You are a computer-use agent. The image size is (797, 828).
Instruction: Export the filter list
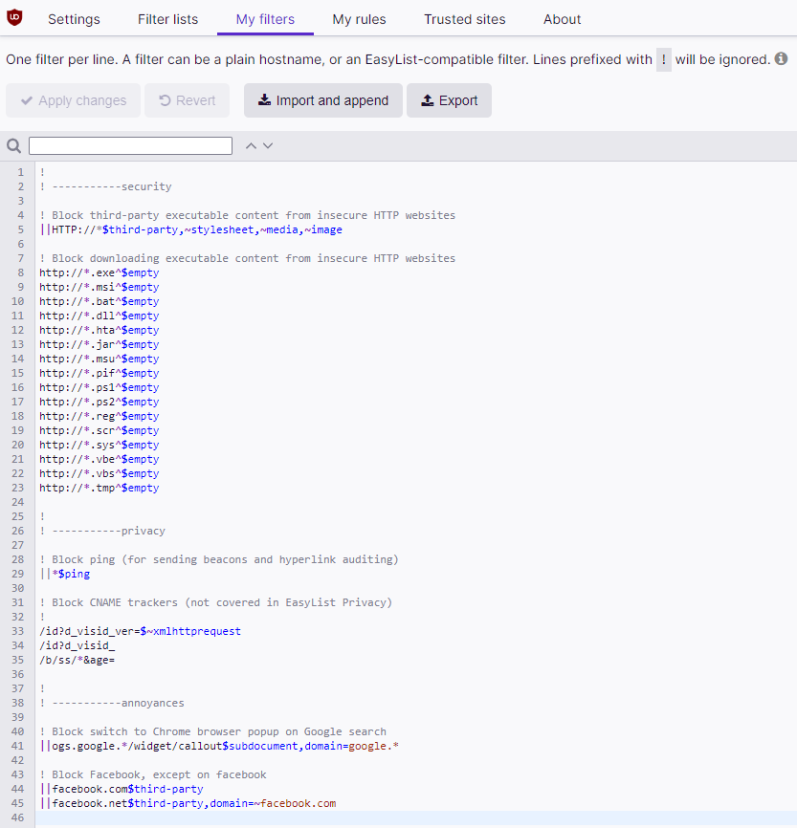(450, 100)
